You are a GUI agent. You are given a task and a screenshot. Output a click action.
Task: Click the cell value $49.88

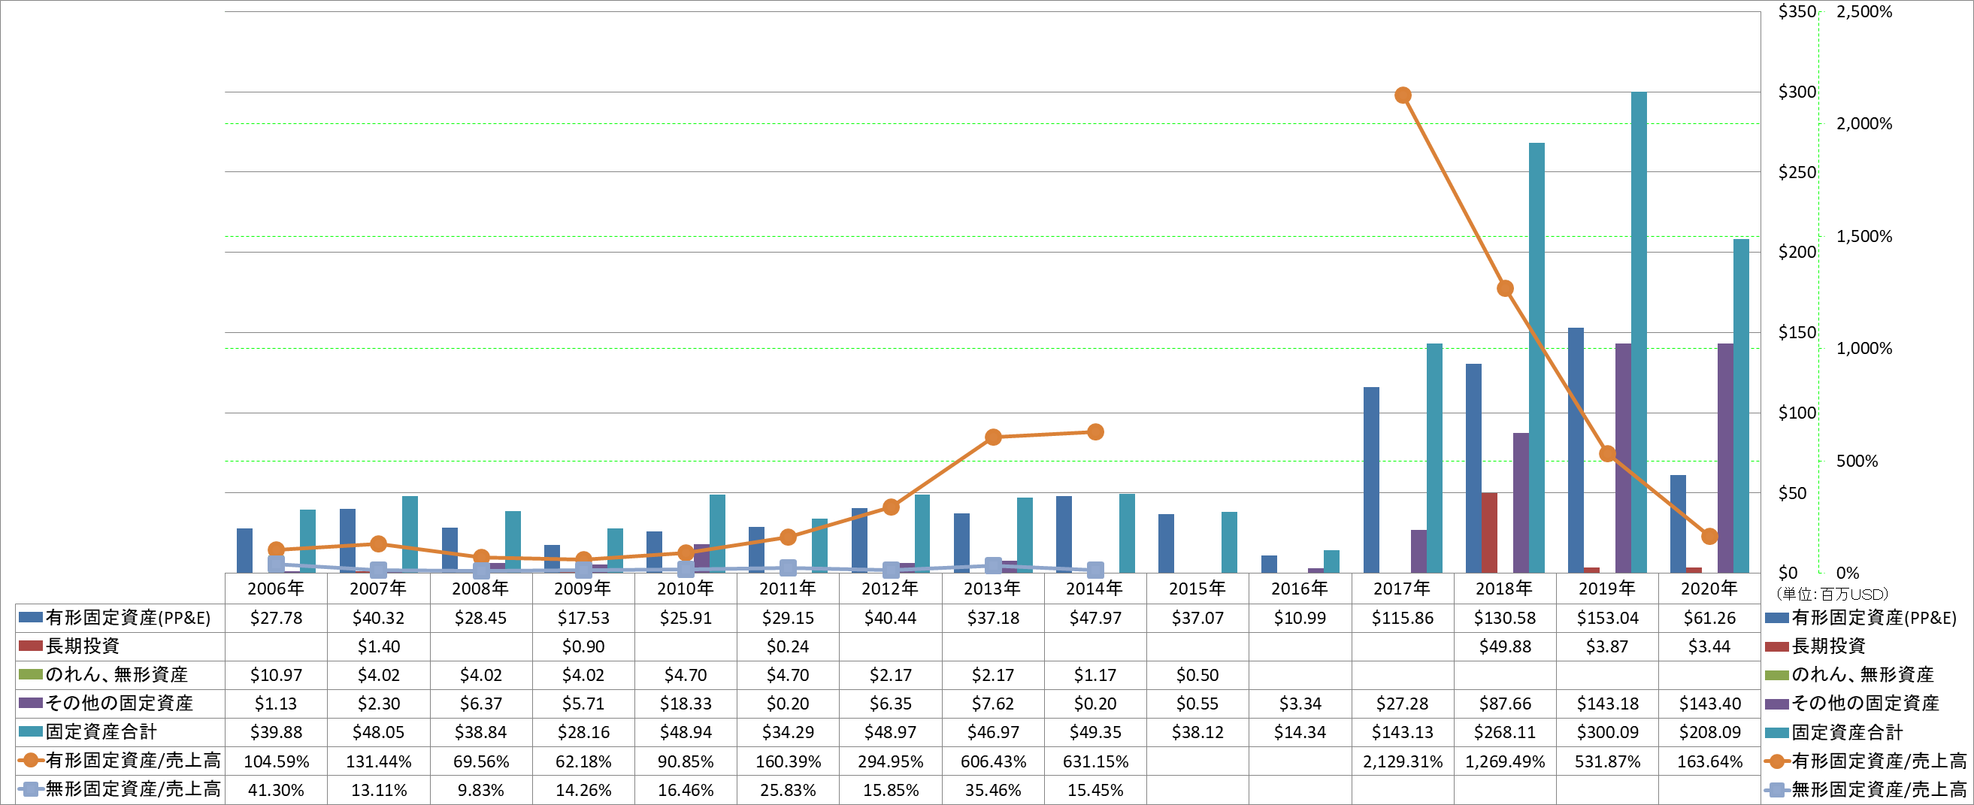point(1505,646)
